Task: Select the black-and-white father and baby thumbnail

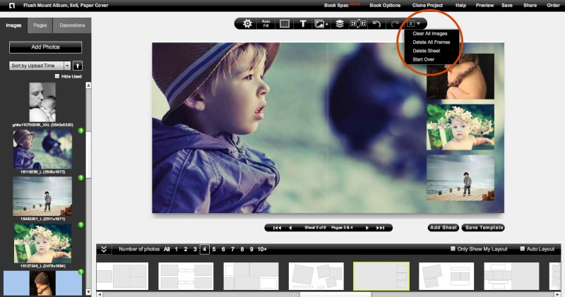Action: 42,102
